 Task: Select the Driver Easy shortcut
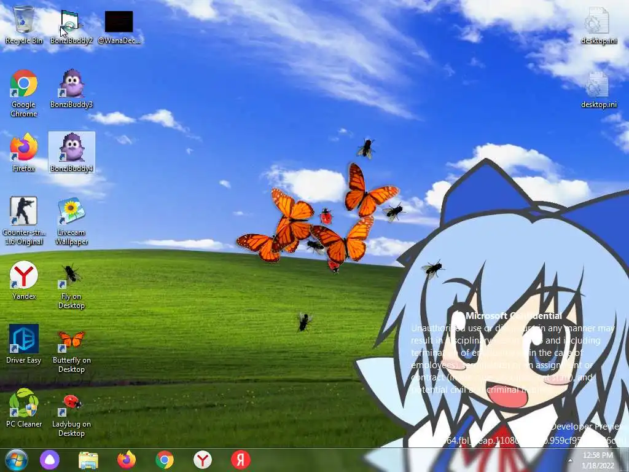pyautogui.click(x=24, y=344)
